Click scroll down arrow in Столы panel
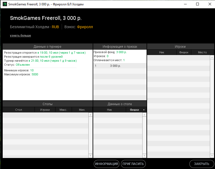Screen dimensions: 215x169 [x=91, y=156]
